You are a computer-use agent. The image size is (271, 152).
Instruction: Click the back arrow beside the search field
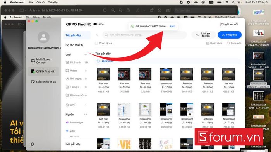(97, 35)
